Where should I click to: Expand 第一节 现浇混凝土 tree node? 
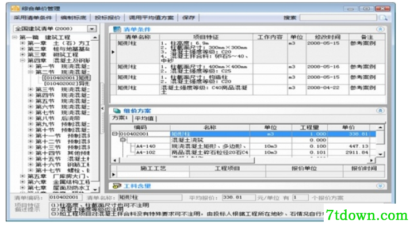30,66
